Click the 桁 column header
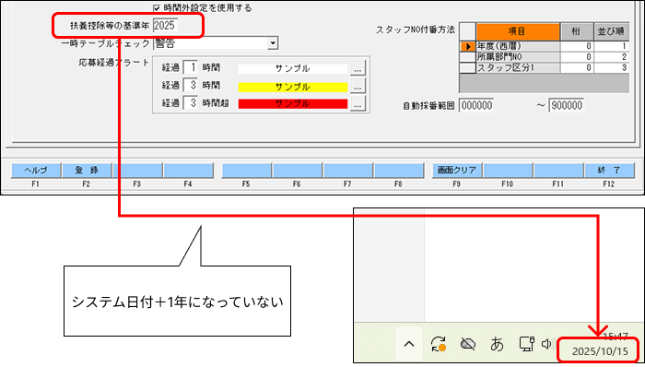The image size is (645, 367). coord(577,31)
